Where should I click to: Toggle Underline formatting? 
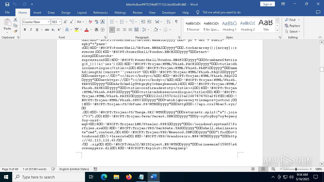(x=37, y=30)
